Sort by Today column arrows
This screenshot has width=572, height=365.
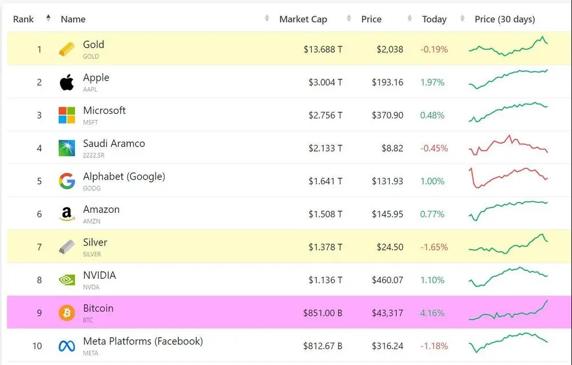click(462, 18)
